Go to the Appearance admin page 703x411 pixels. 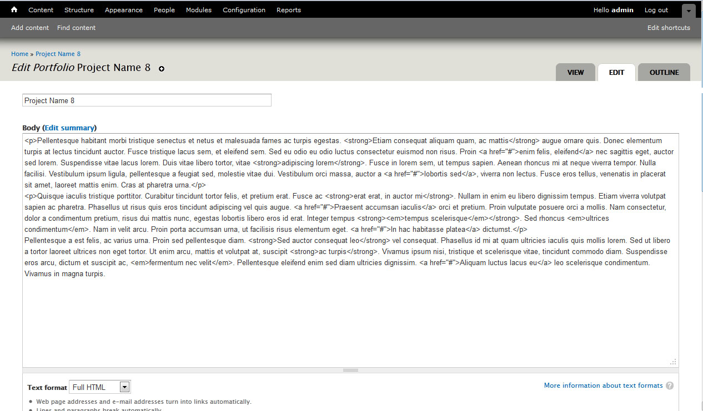123,10
